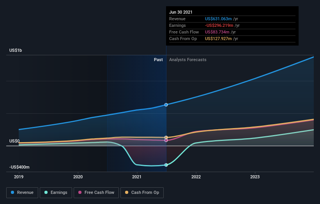This screenshot has width=320, height=204.
Task: Click the Jun 30 2021 tooltip date
Action: pyautogui.click(x=181, y=12)
